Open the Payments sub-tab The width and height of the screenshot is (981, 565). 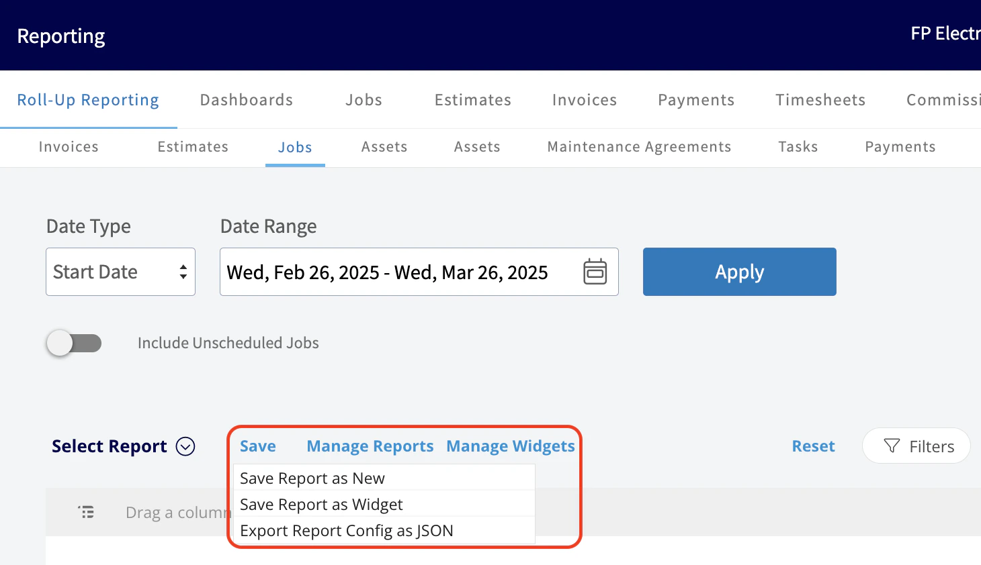pyautogui.click(x=900, y=147)
